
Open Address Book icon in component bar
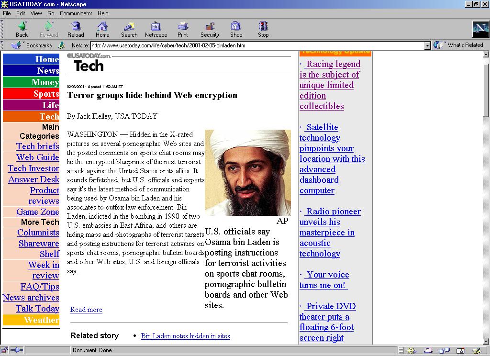tap(460, 351)
